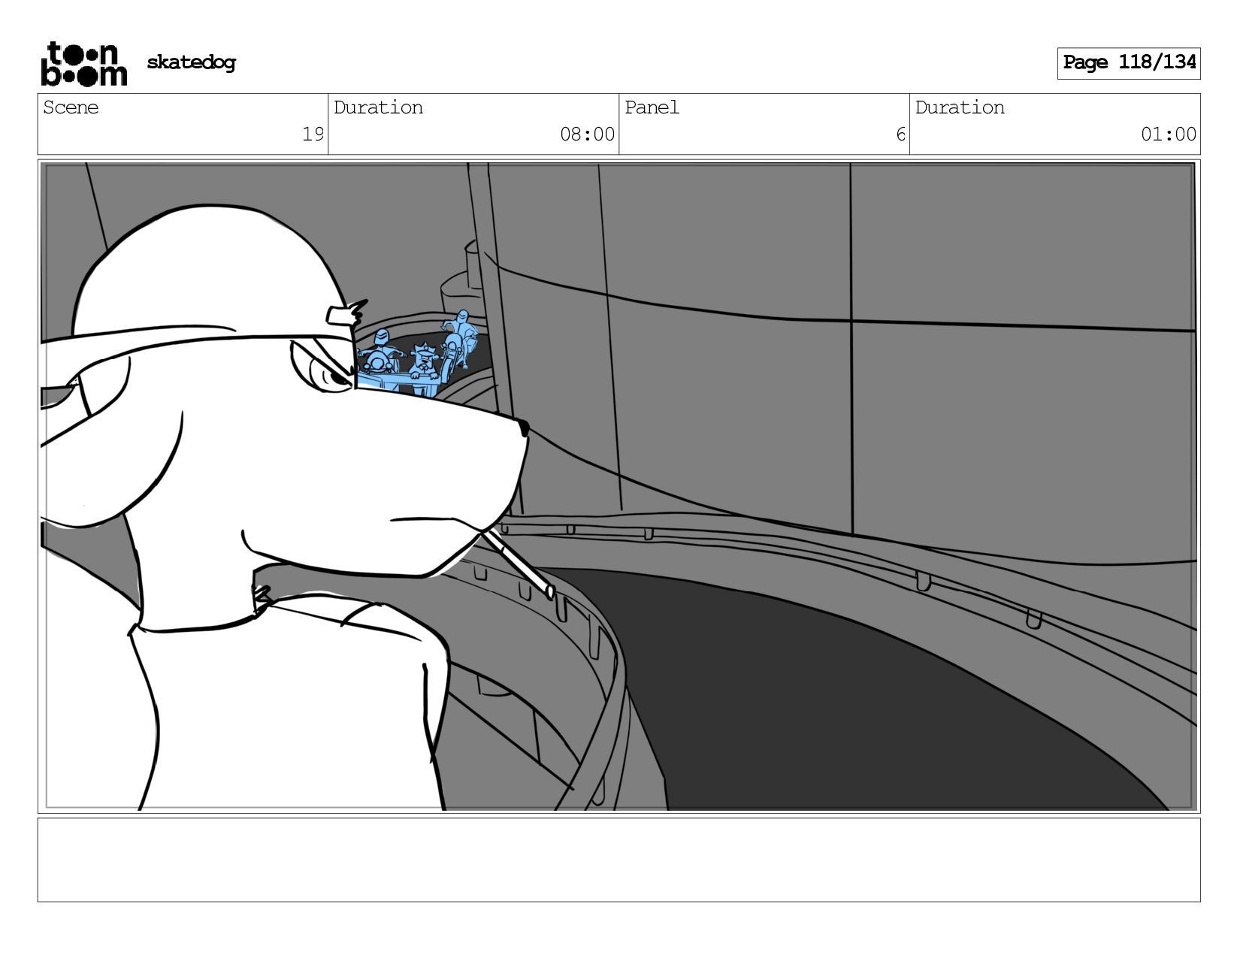The width and height of the screenshot is (1240, 958).
Task: Click the 'Page 118/134' indicator
Action: (x=1129, y=63)
